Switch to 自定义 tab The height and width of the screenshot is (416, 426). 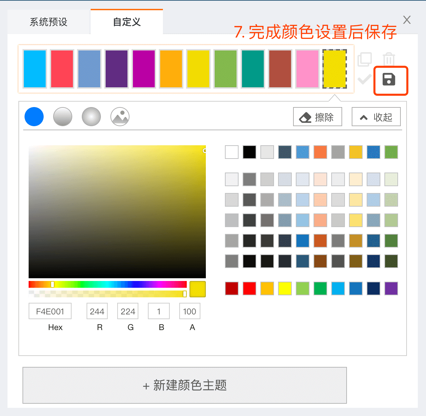pyautogui.click(x=127, y=22)
